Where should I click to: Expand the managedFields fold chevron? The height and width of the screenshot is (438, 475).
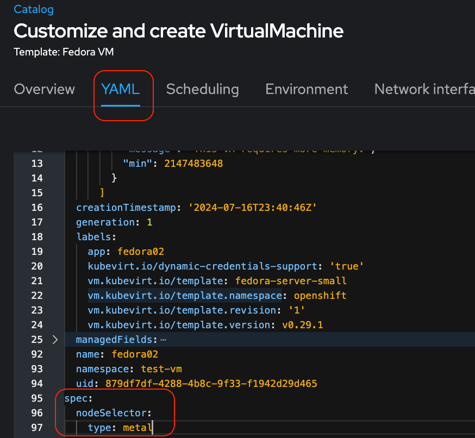(x=55, y=340)
